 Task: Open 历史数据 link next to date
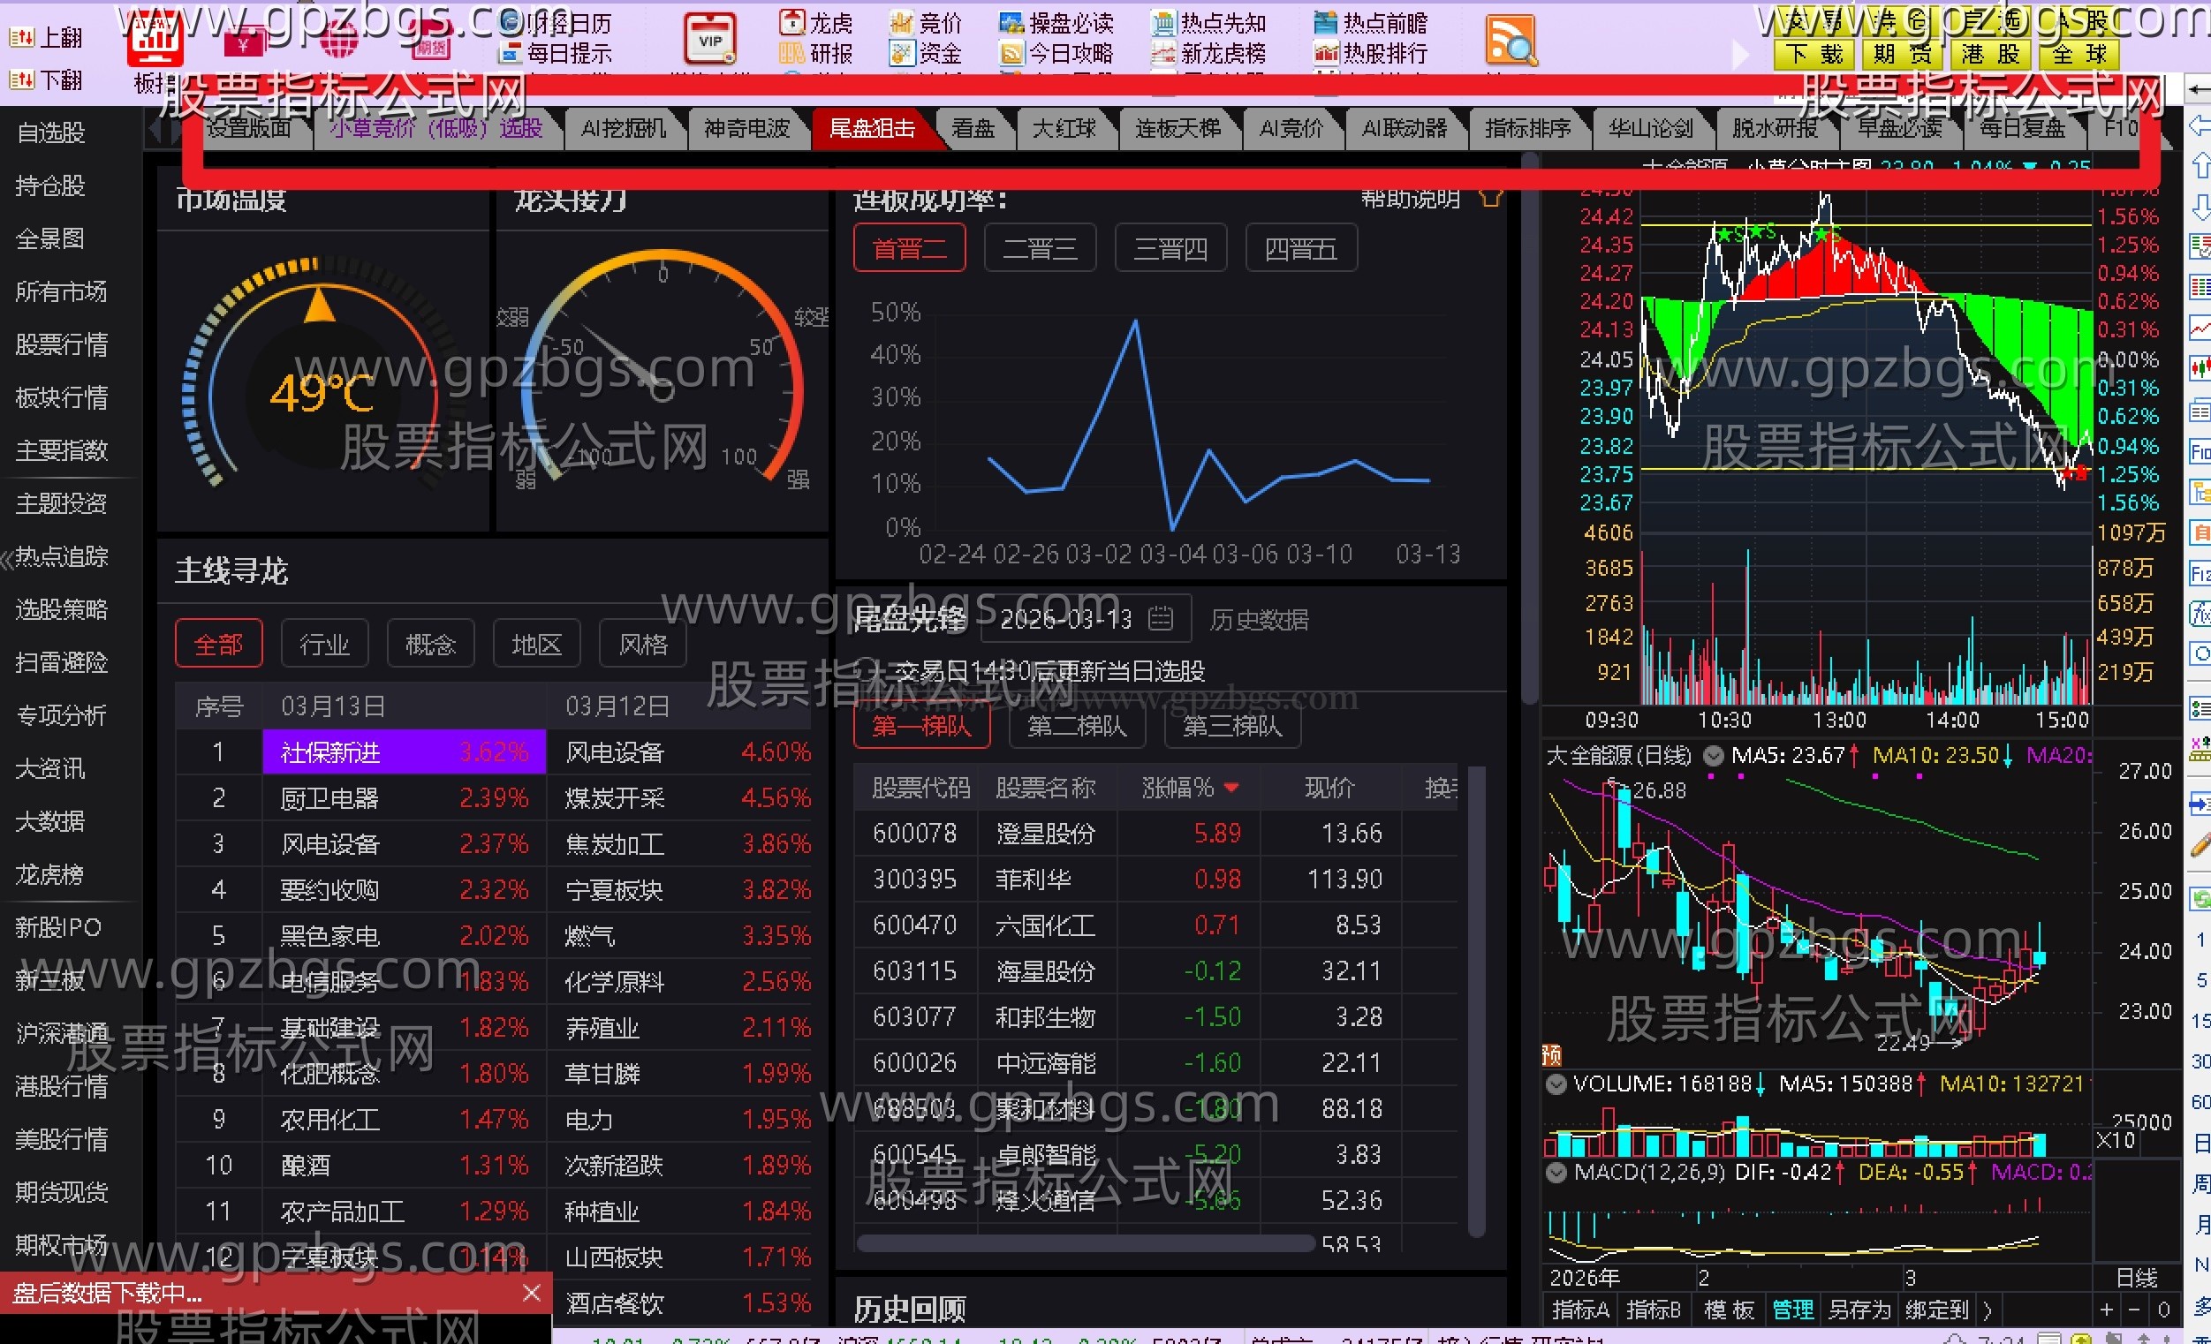point(1258,619)
